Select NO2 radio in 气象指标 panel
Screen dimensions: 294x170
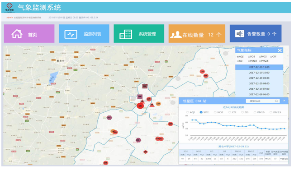point(260,56)
